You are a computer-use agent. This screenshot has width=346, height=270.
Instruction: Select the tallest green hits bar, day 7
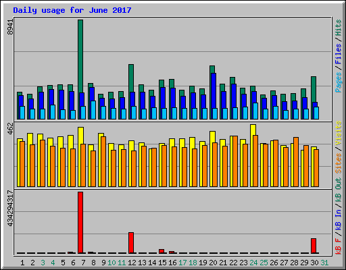coord(80,56)
